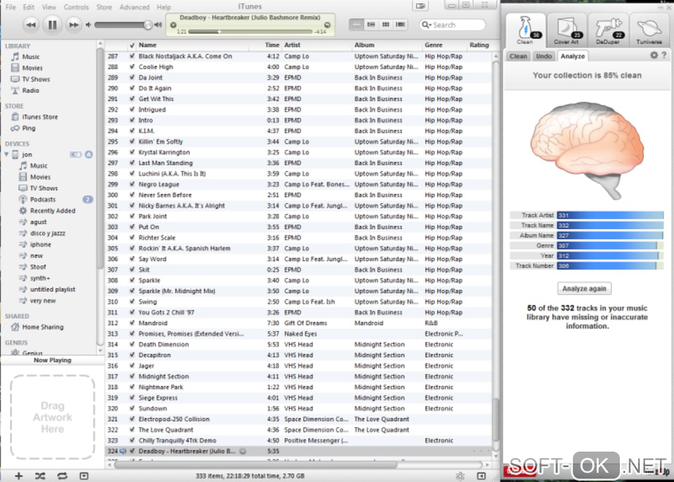Open the File menu
The height and width of the screenshot is (482, 674).
pos(11,7)
